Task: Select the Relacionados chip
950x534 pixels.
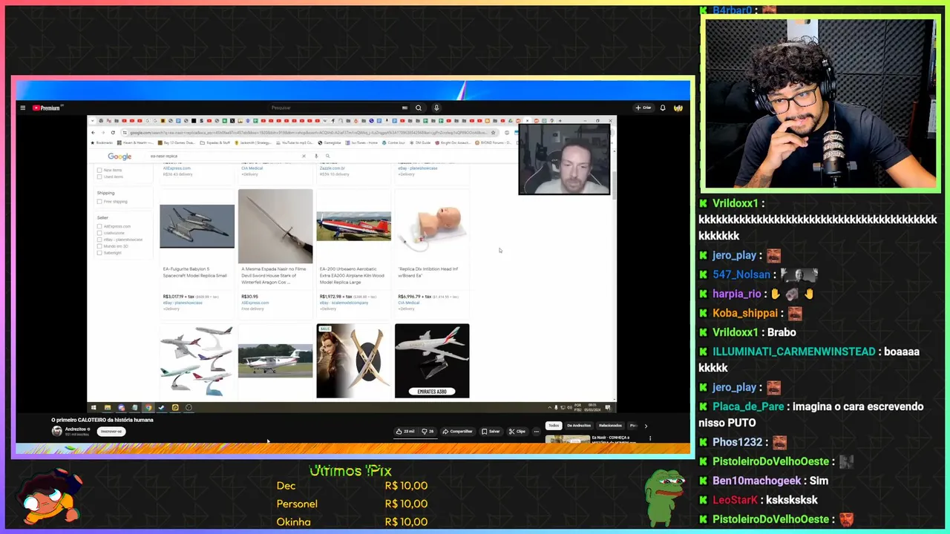Action: click(x=610, y=426)
